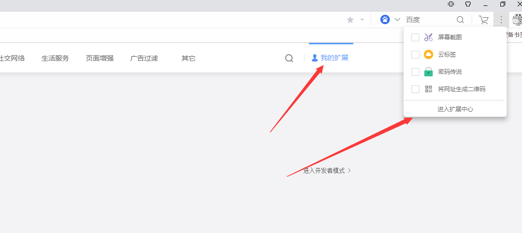The image size is (522, 233).
Task: Click the Baidu paw search engine icon
Action: click(x=385, y=20)
